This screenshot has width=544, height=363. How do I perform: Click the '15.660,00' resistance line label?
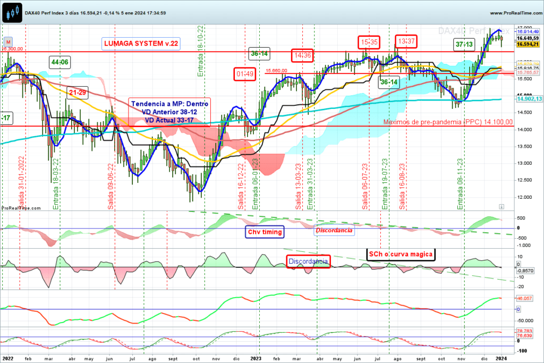tap(276, 71)
